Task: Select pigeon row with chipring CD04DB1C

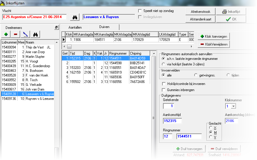Action: click(106, 72)
